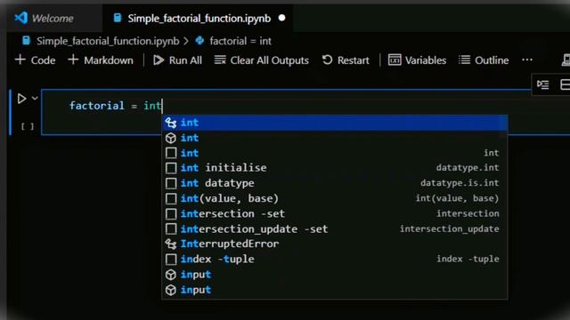Open the toolbar's more actions ellipsis
The height and width of the screenshot is (320, 570).
(x=527, y=60)
